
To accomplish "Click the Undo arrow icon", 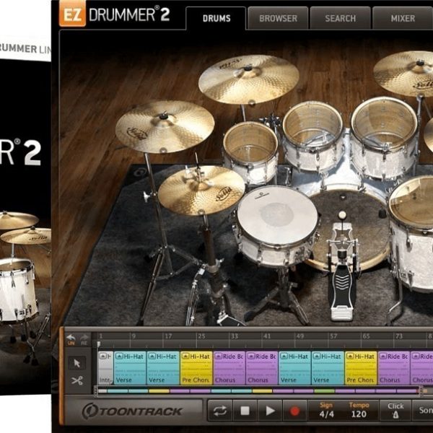I will point(71,339).
